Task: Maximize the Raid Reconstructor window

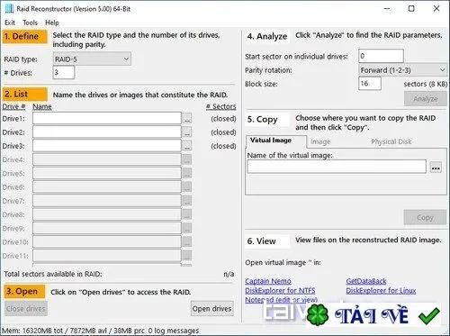Action: click(411, 8)
